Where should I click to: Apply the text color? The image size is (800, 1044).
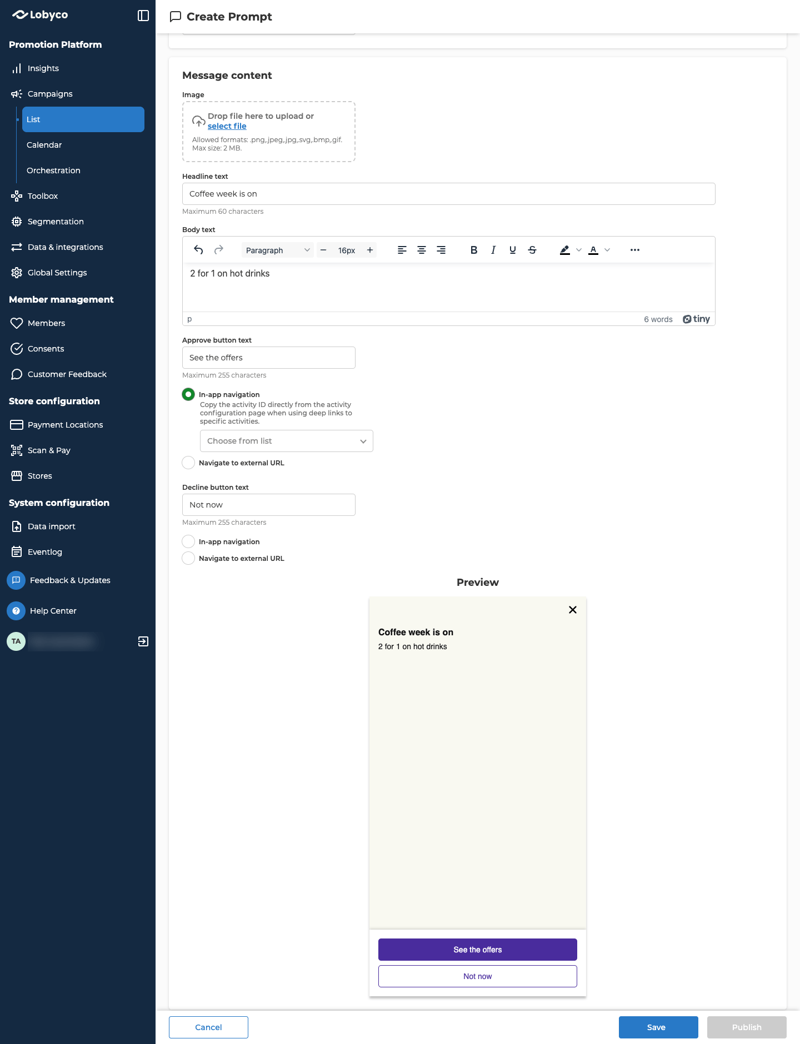click(x=593, y=250)
